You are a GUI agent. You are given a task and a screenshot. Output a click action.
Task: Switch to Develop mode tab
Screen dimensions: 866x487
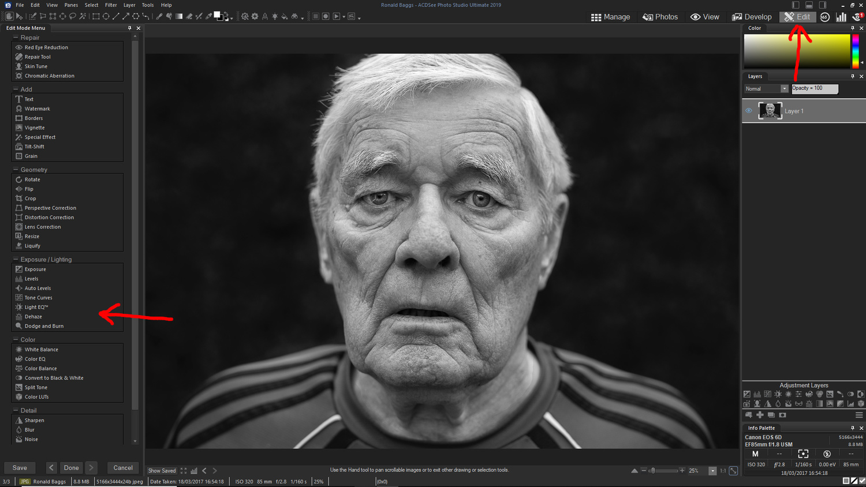[x=752, y=17]
